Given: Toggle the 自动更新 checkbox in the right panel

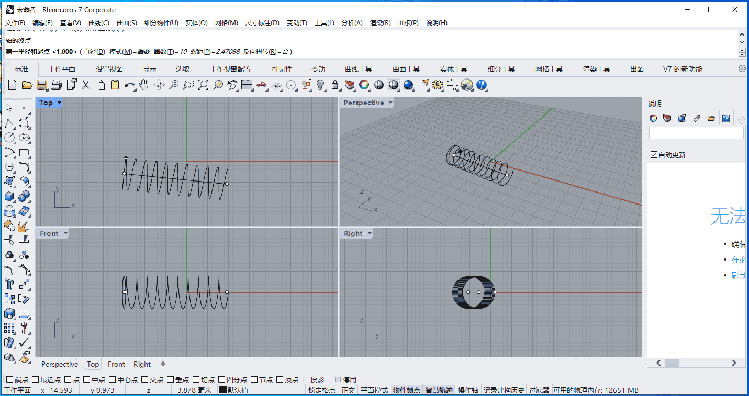Looking at the screenshot, I should pyautogui.click(x=654, y=154).
